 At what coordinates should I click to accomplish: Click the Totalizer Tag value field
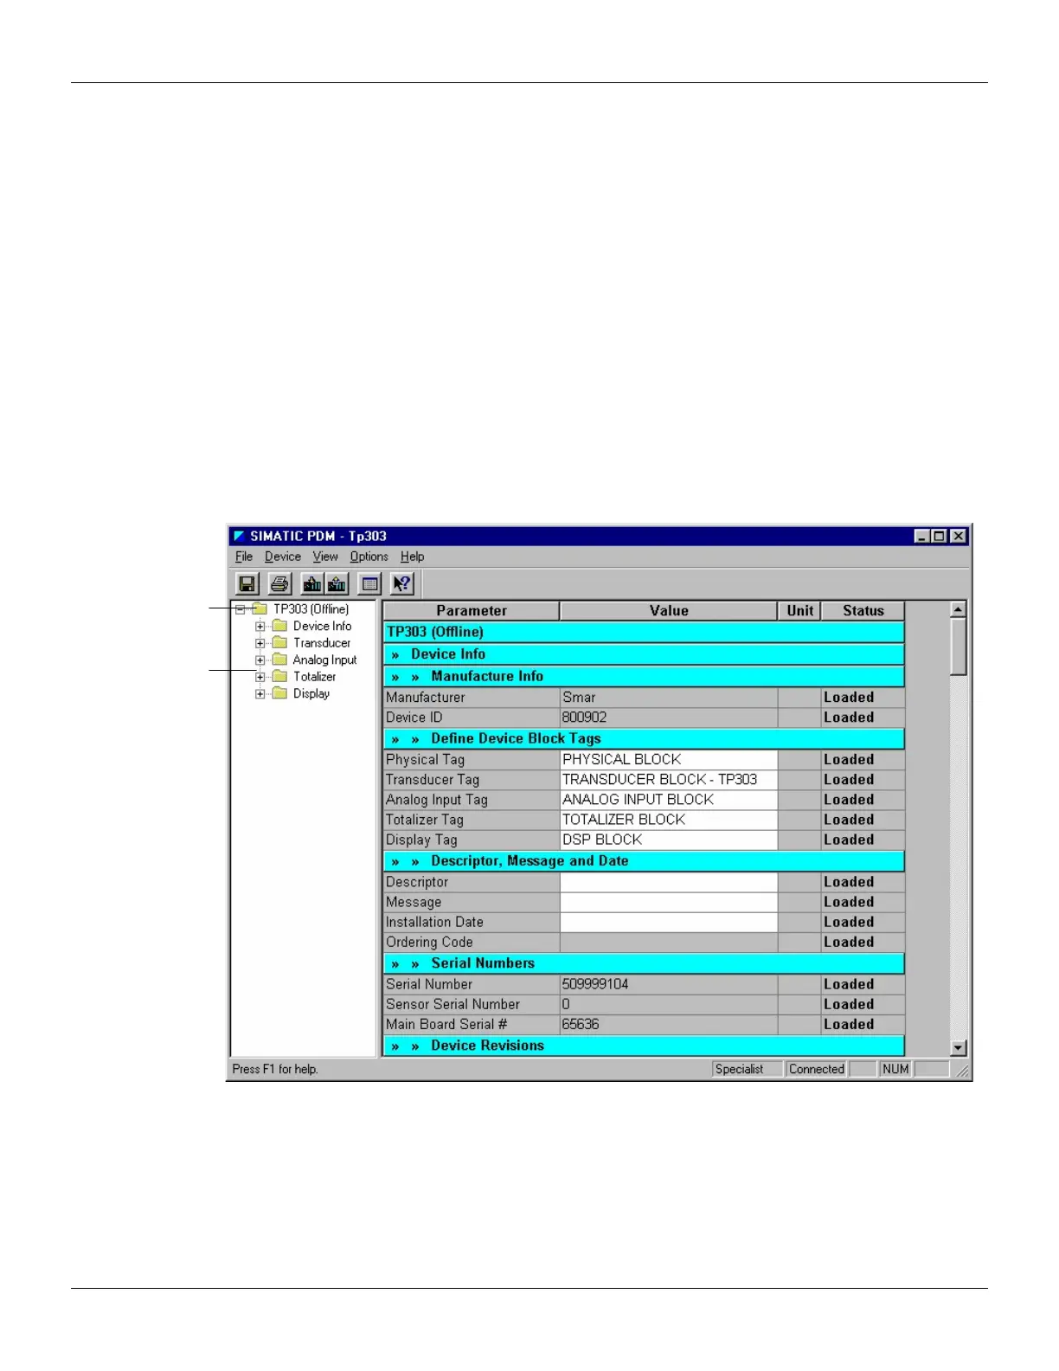click(669, 820)
